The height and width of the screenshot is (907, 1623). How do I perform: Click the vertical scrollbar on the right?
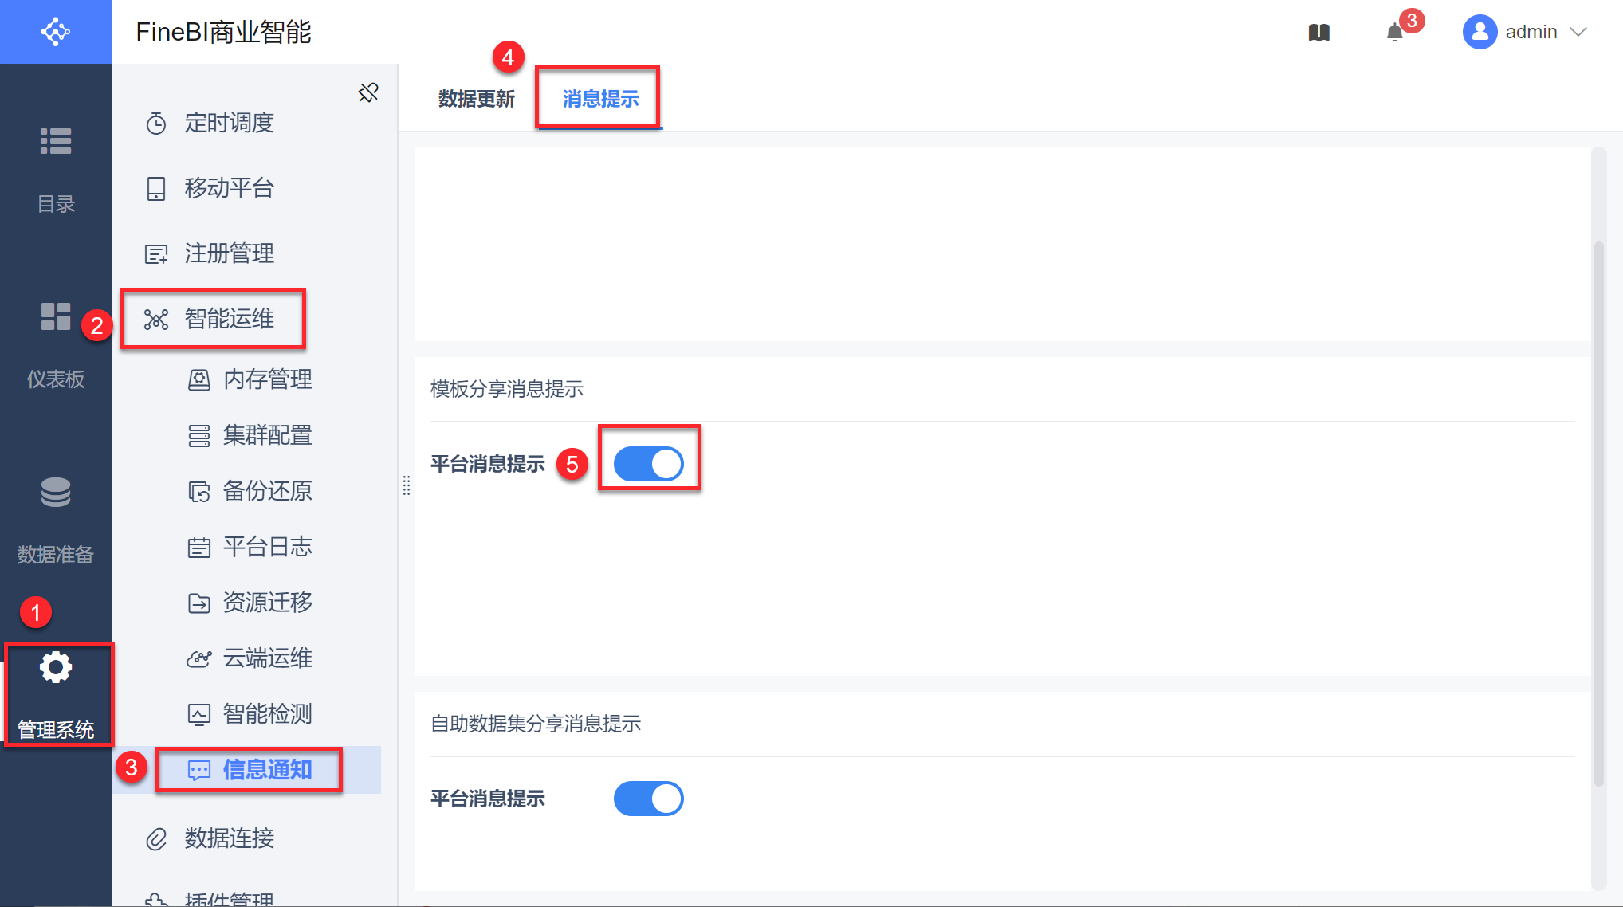click(1598, 510)
